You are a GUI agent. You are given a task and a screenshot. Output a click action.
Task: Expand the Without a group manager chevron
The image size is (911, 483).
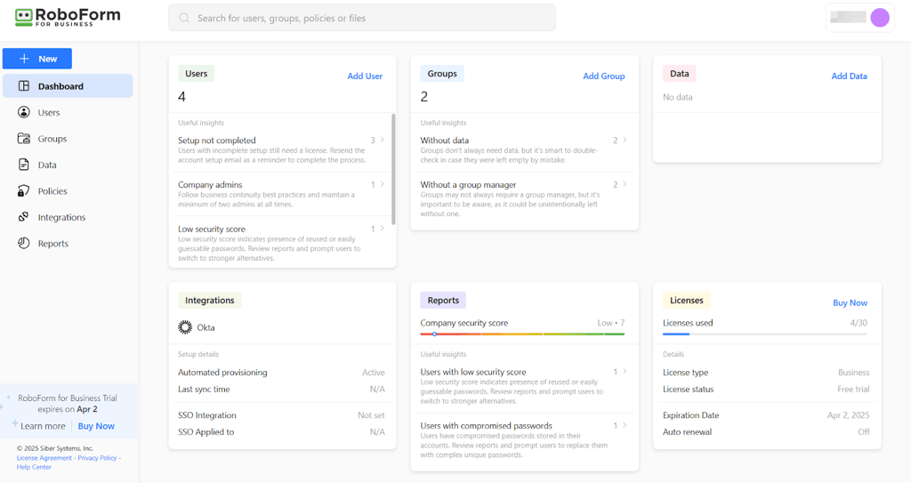625,184
